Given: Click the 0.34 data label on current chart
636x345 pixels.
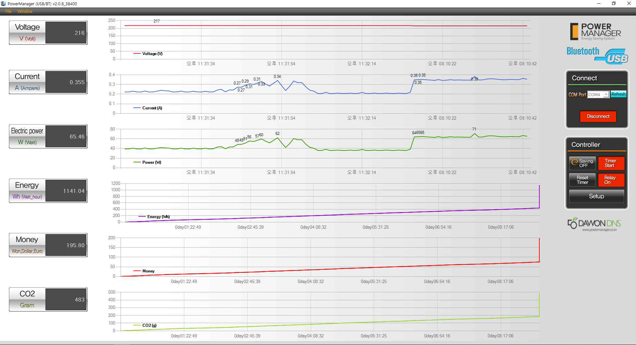Looking at the screenshot, I should pyautogui.click(x=277, y=77).
